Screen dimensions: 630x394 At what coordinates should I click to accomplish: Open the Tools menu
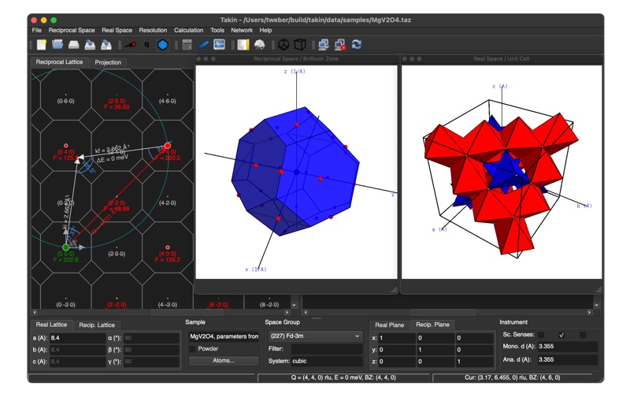pyautogui.click(x=217, y=30)
